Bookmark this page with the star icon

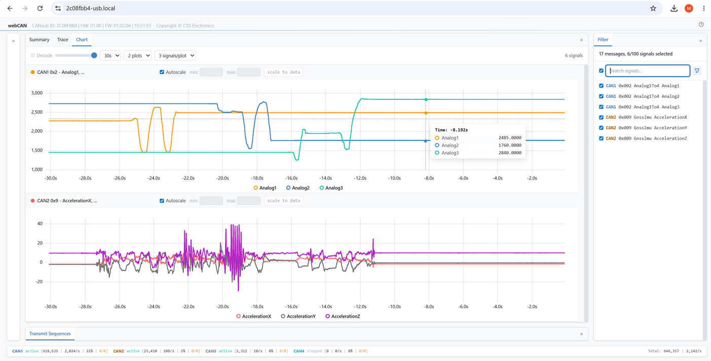(x=653, y=8)
